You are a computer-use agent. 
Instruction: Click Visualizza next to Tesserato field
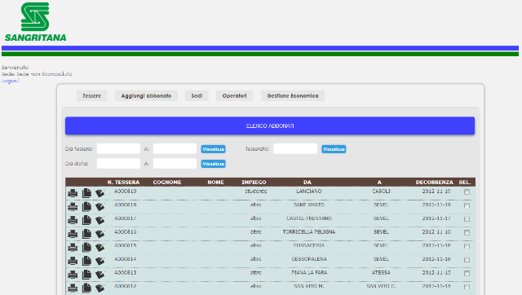pos(334,149)
